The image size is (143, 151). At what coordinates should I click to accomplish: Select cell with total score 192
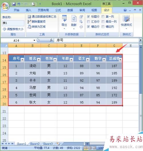tap(114, 88)
